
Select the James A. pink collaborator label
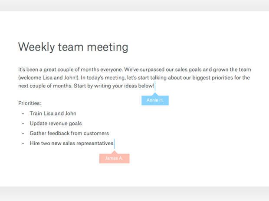[x=114, y=159]
